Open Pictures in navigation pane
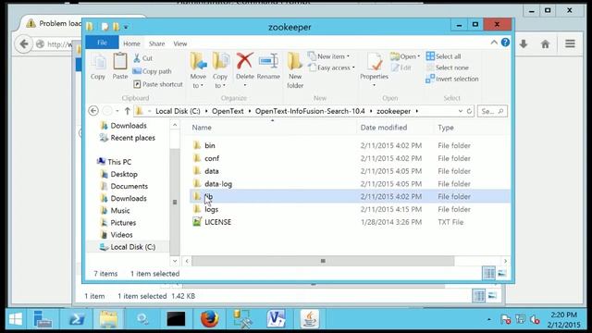Image resolution: width=592 pixels, height=333 pixels. pos(118,222)
